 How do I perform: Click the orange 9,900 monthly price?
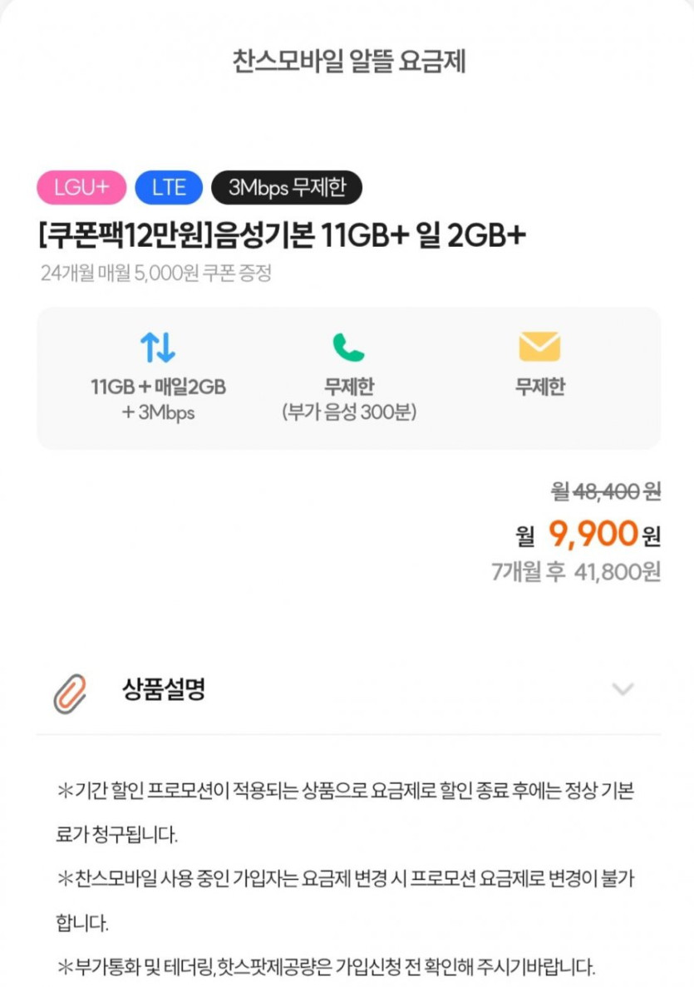click(593, 535)
